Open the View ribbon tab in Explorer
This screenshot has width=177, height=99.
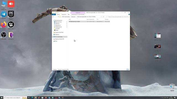(69, 14)
